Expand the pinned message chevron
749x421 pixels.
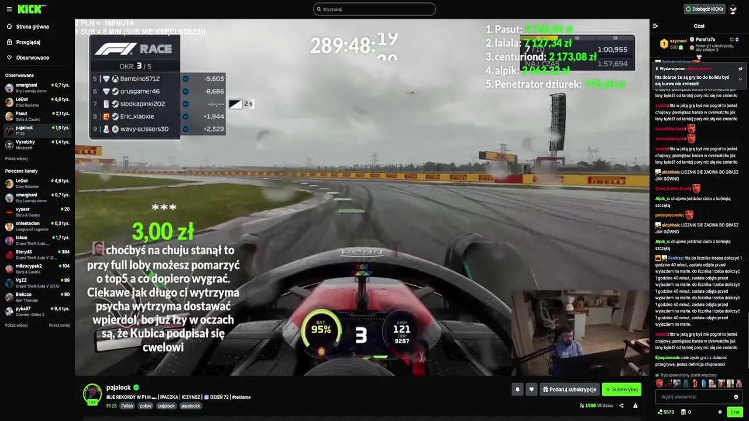pyautogui.click(x=740, y=79)
